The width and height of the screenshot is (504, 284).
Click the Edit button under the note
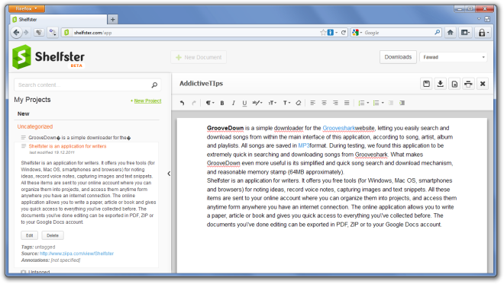pyautogui.click(x=30, y=235)
